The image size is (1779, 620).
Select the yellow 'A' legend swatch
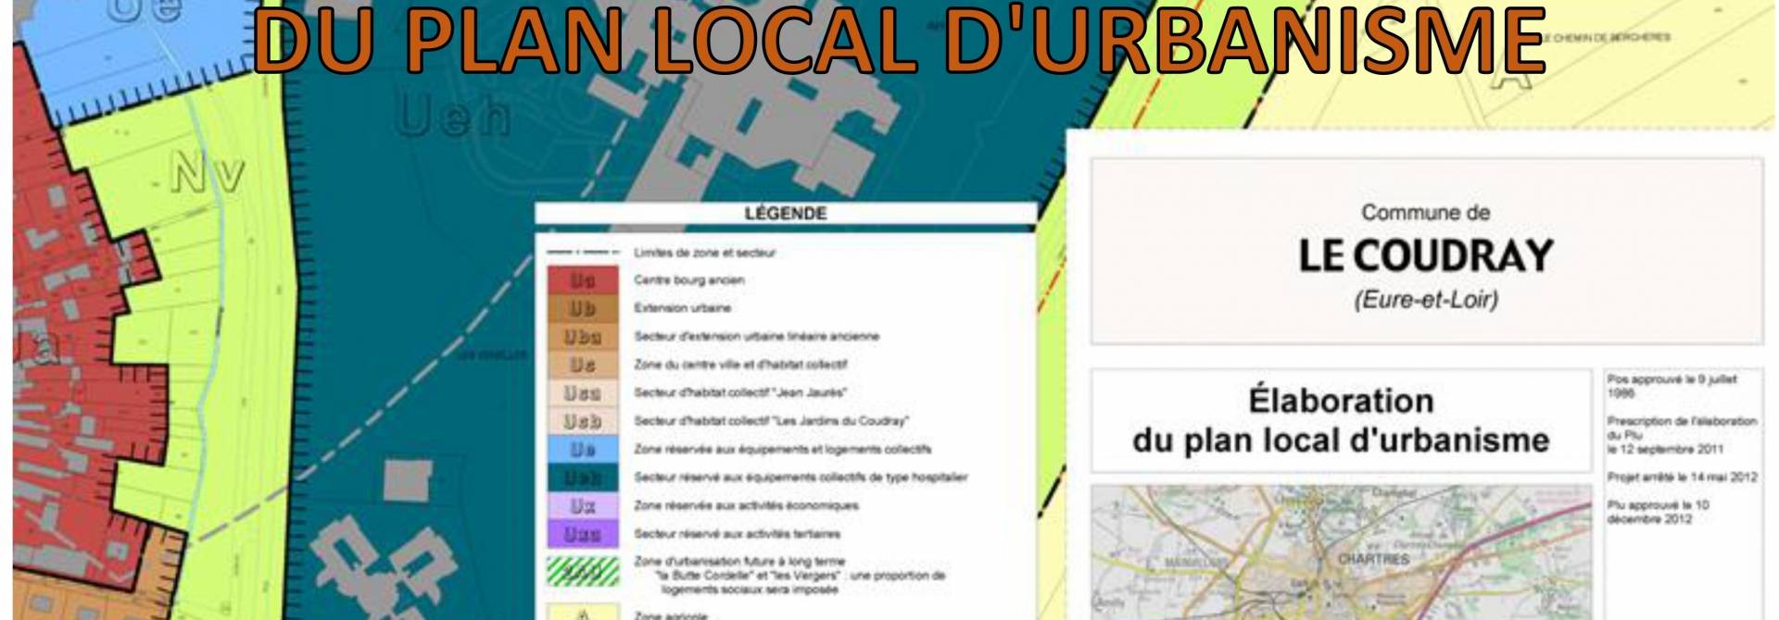click(x=582, y=612)
